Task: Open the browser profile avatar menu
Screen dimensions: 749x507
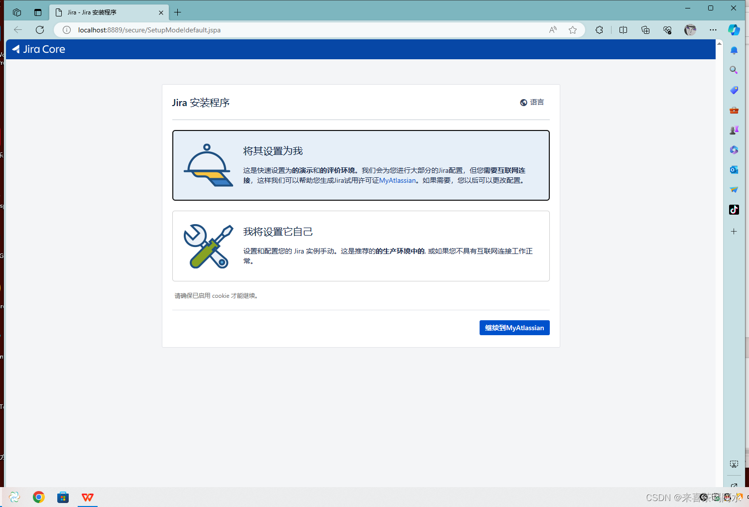Action: 690,30
